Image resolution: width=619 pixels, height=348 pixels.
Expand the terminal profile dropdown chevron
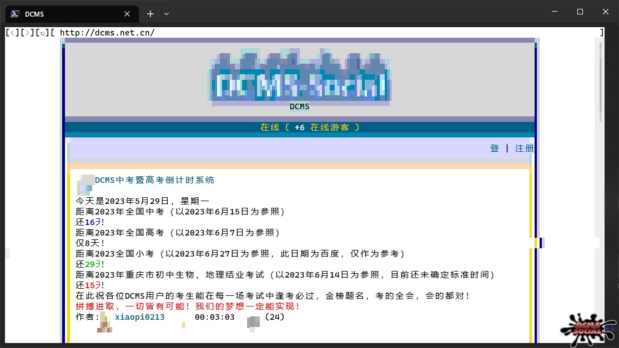click(x=167, y=14)
